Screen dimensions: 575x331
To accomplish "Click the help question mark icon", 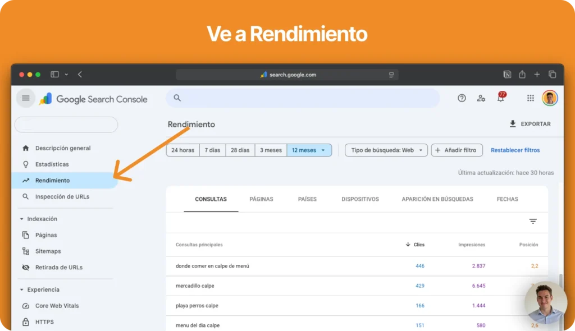I will pos(462,98).
